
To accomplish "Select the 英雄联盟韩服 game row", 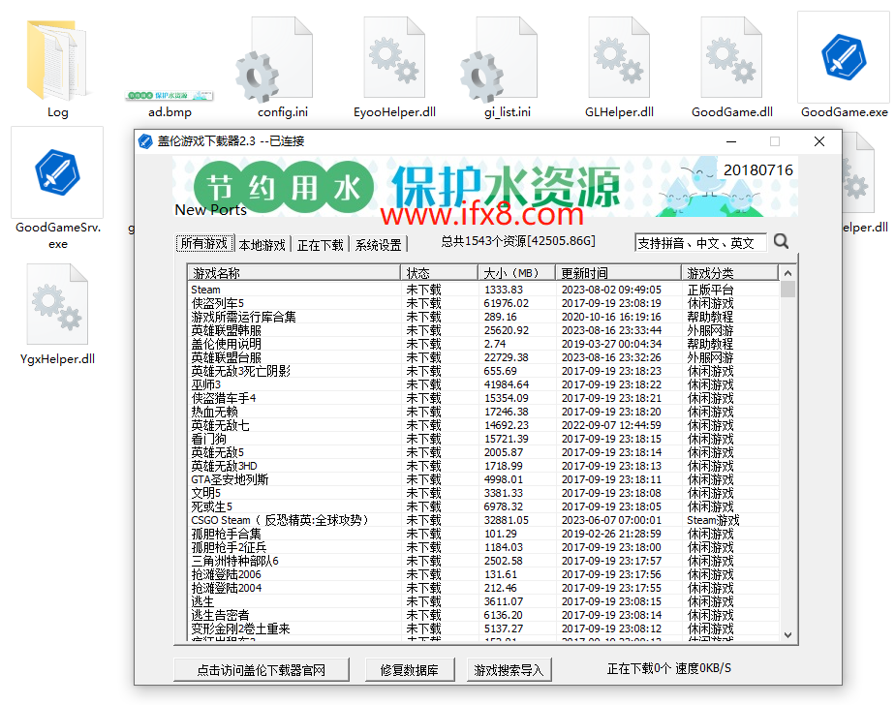I will click(x=483, y=330).
